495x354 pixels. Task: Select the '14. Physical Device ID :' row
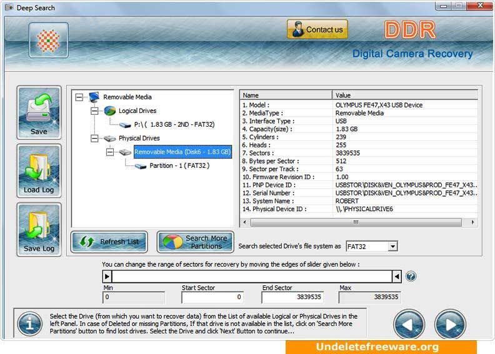coord(359,209)
